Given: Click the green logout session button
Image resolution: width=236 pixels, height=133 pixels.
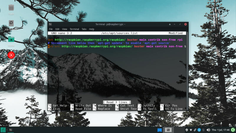Looking at the screenshot, I should (233, 130).
